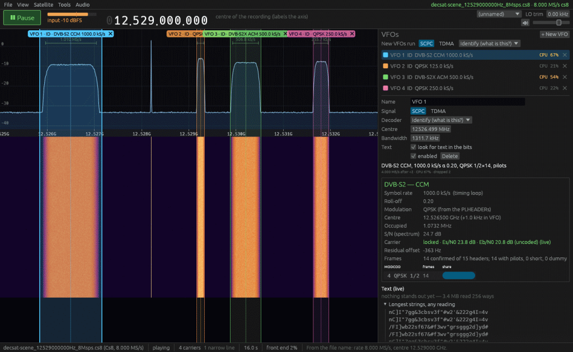573x352 pixels.
Task: Toggle the VFO enabled checkbox
Action: click(x=414, y=156)
